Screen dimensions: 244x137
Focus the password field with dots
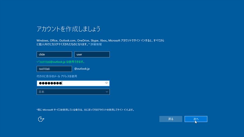click(x=73, y=83)
